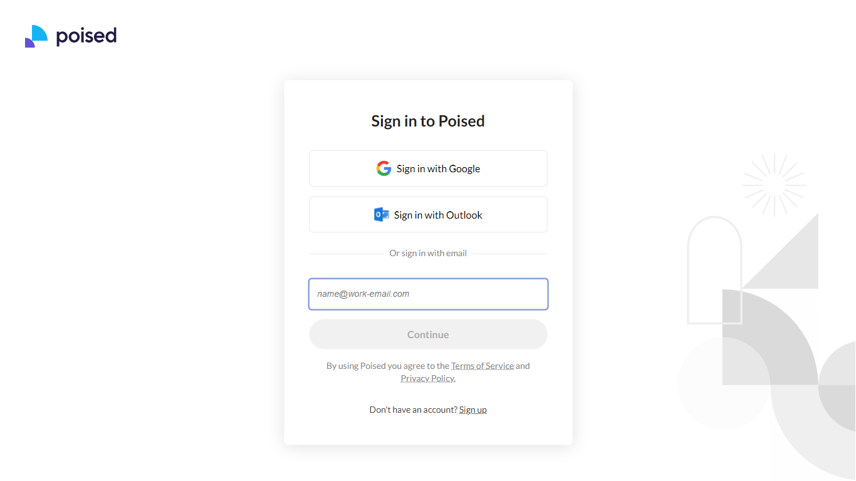Click the Google G icon
Viewport: 856px width, 481px height.
[384, 168]
